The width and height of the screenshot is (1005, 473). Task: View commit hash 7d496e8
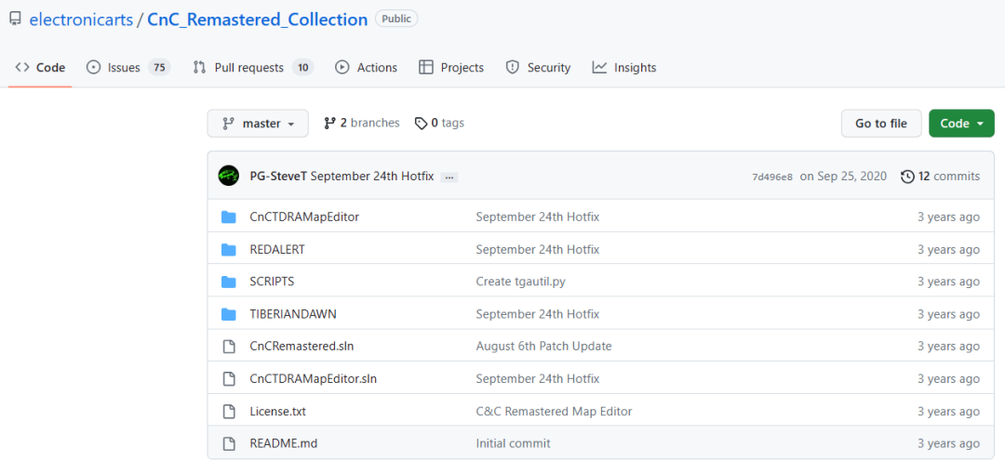point(772,177)
